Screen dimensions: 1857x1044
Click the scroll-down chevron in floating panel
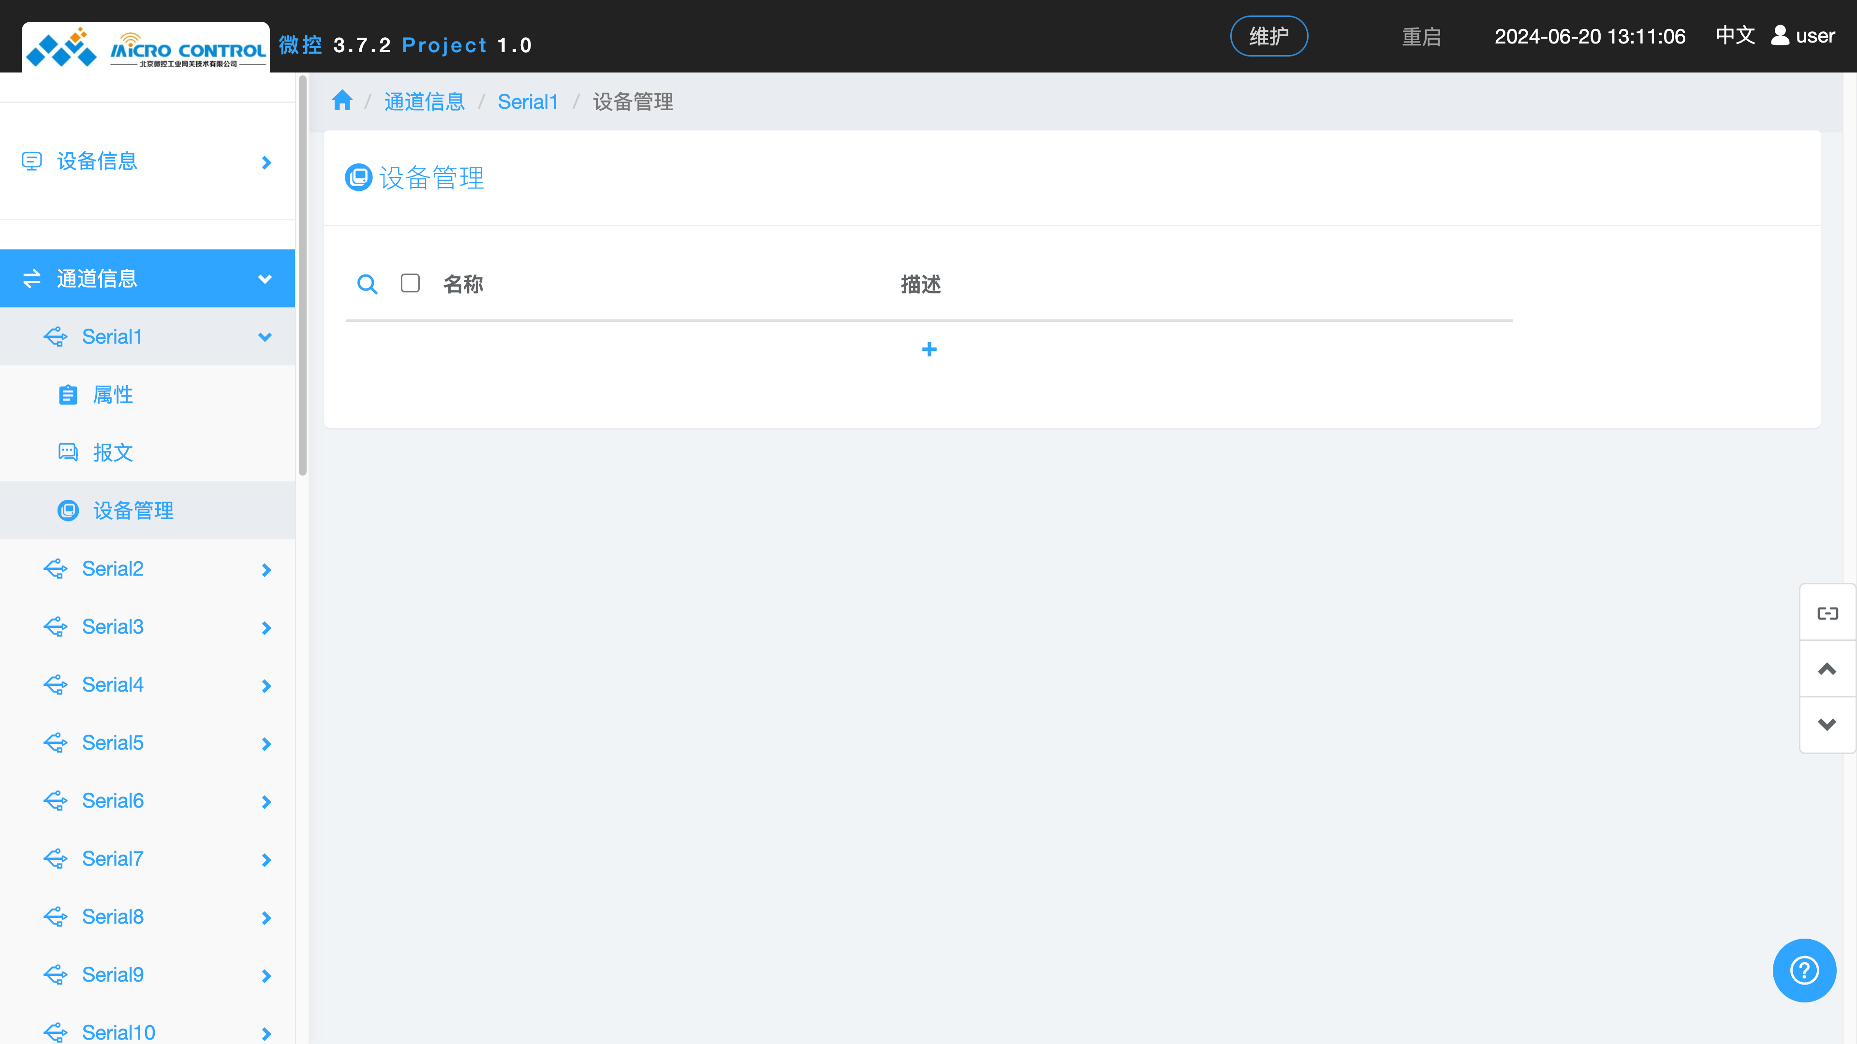click(1827, 725)
